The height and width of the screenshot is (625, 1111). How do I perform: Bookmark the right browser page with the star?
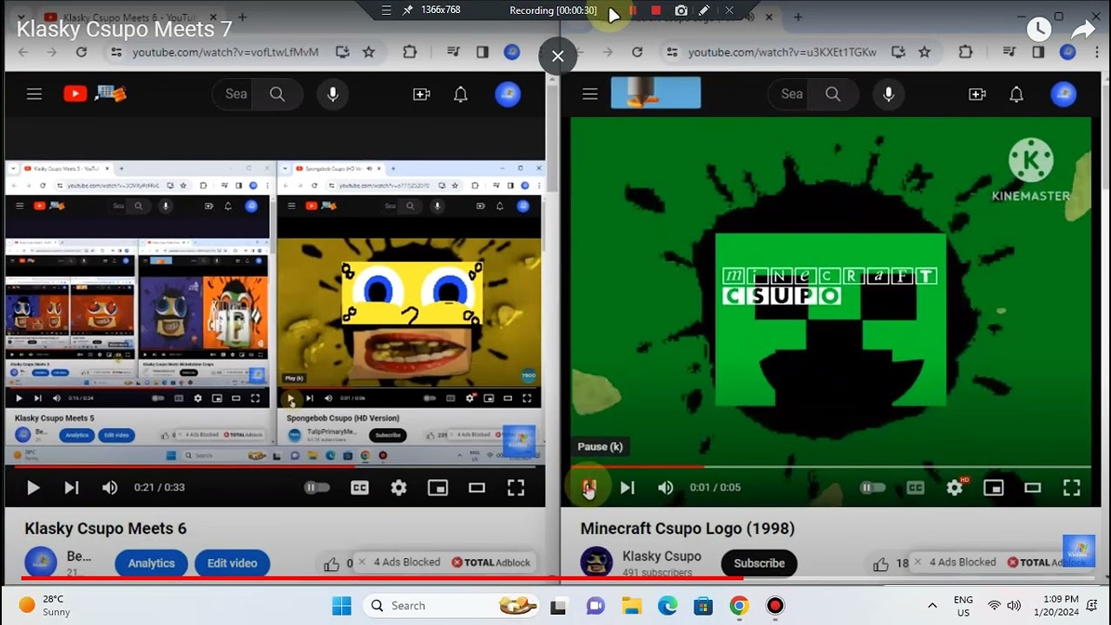(924, 52)
